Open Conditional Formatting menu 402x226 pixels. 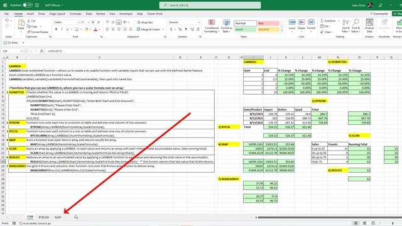[x=212, y=26]
